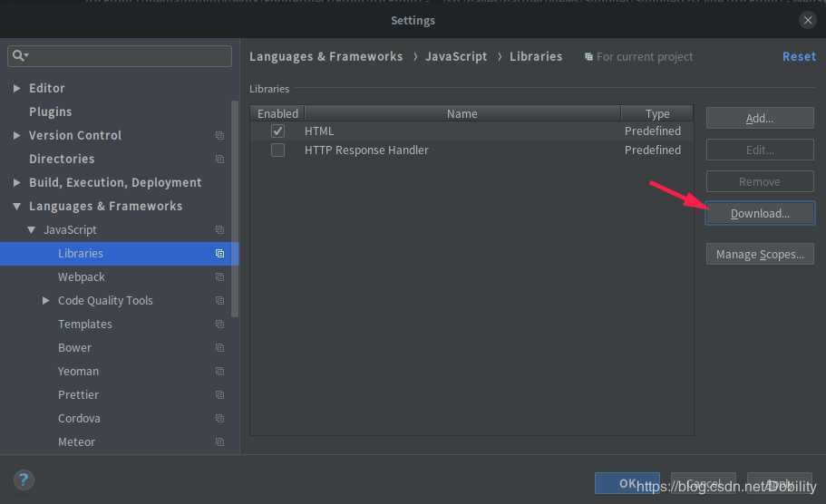Uncheck the HTML library Enabled checkbox
826x504 pixels.
coord(277,131)
